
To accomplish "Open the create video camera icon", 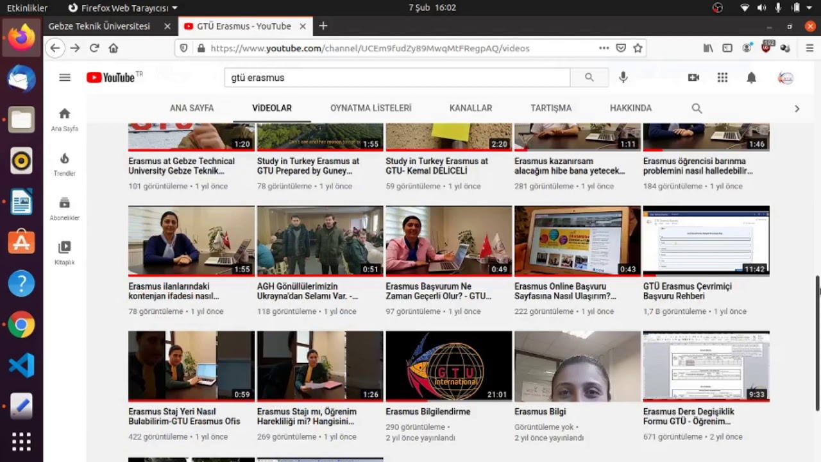I will pos(693,78).
